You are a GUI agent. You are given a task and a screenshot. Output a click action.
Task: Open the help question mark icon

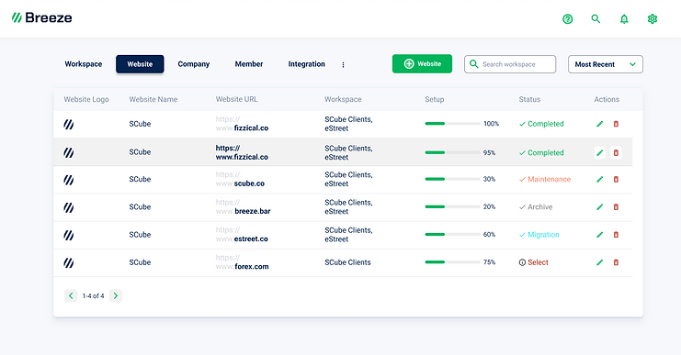567,19
